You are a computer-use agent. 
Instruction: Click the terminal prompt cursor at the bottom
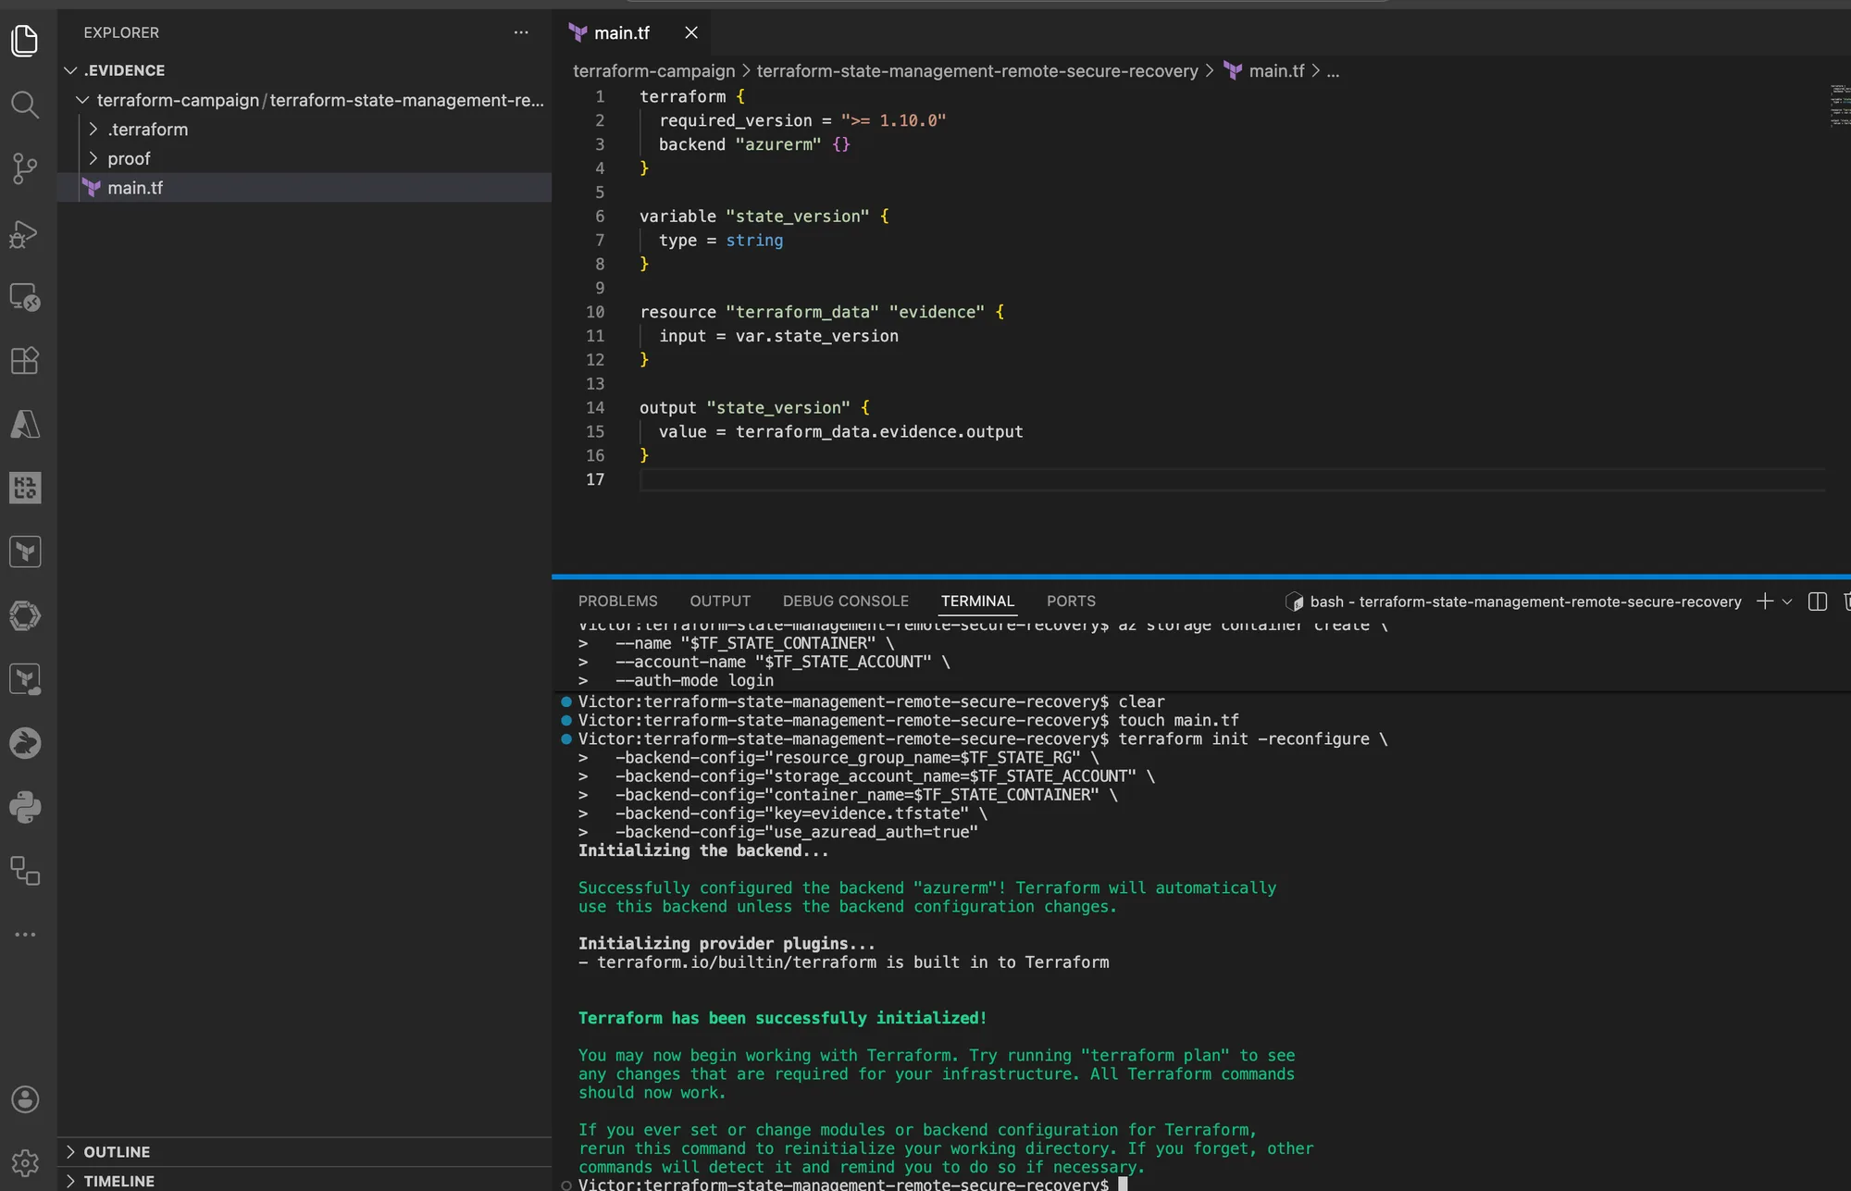coord(1123,1184)
